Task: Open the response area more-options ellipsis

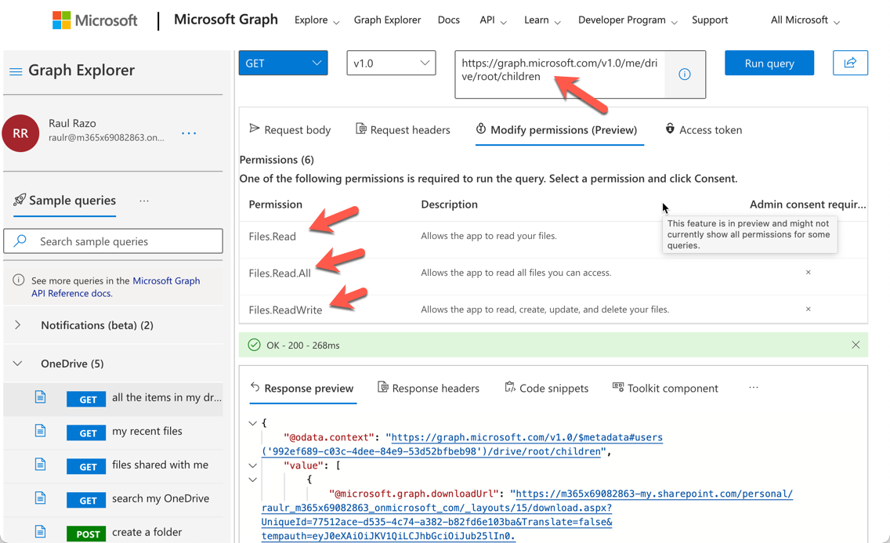Action: pyautogui.click(x=753, y=388)
